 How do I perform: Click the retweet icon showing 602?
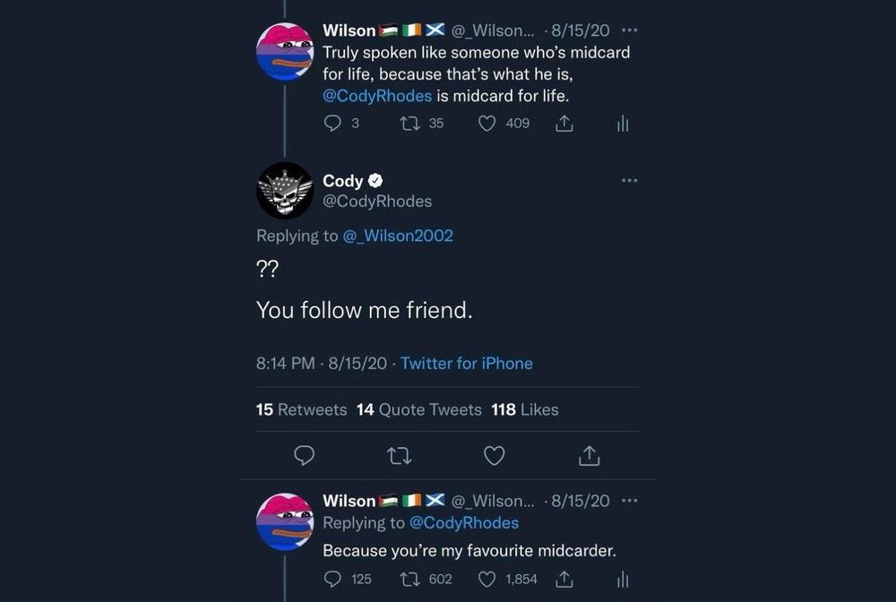[410, 579]
